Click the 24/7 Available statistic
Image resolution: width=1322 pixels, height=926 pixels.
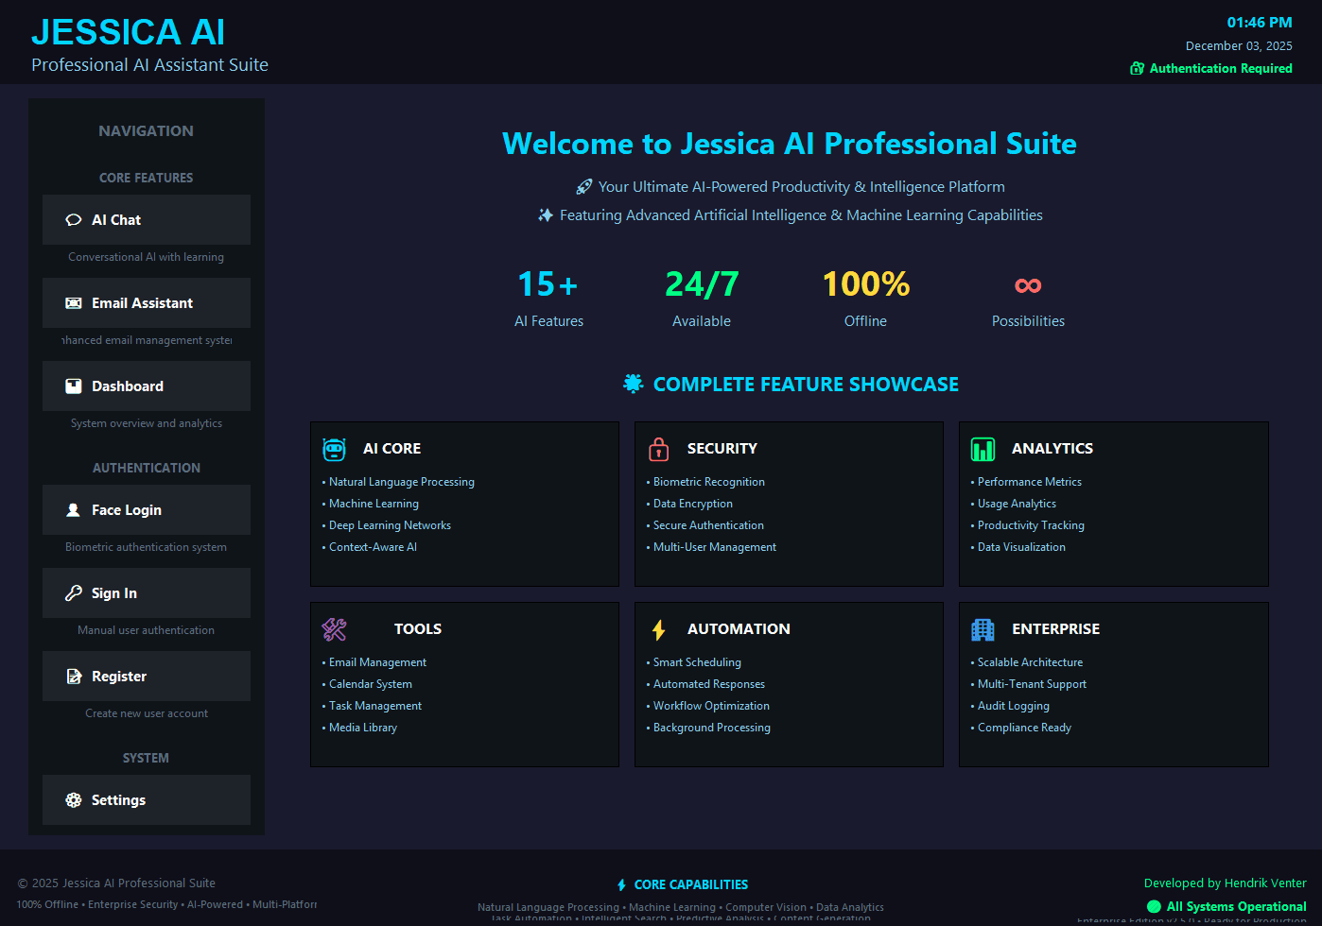pos(701,296)
